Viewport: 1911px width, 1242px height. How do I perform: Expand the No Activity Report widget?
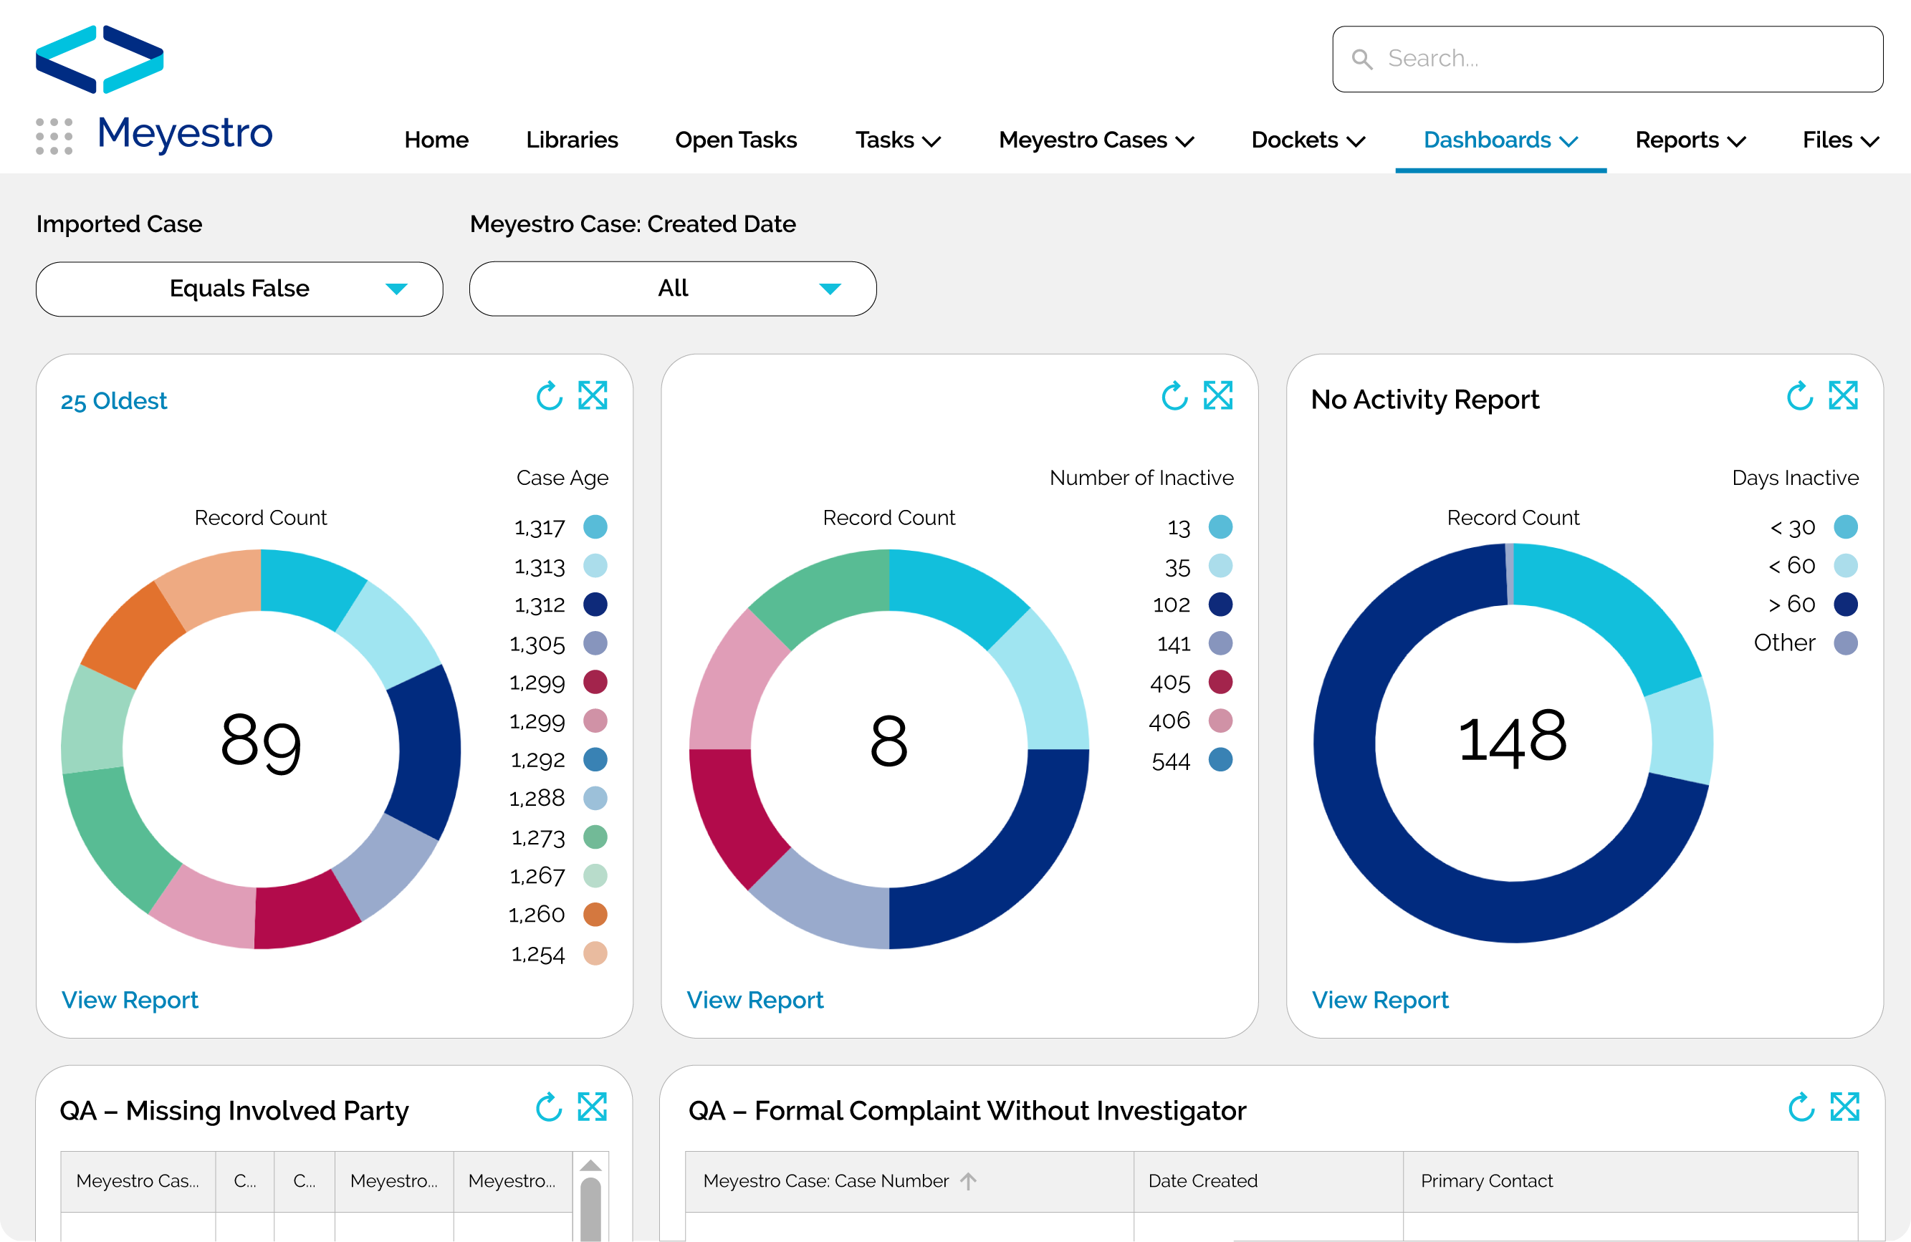tap(1844, 395)
